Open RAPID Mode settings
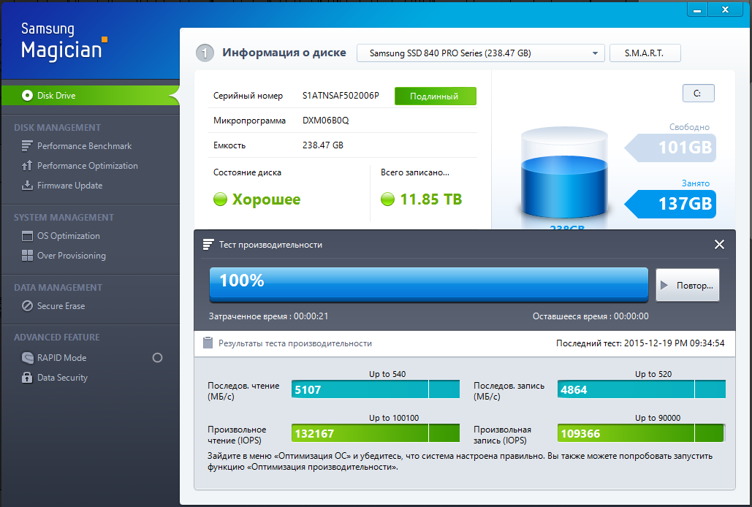 point(62,357)
